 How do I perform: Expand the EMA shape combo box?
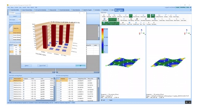click(19, 19)
